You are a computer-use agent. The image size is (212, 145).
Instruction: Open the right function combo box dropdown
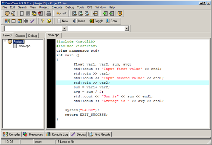[127, 28]
